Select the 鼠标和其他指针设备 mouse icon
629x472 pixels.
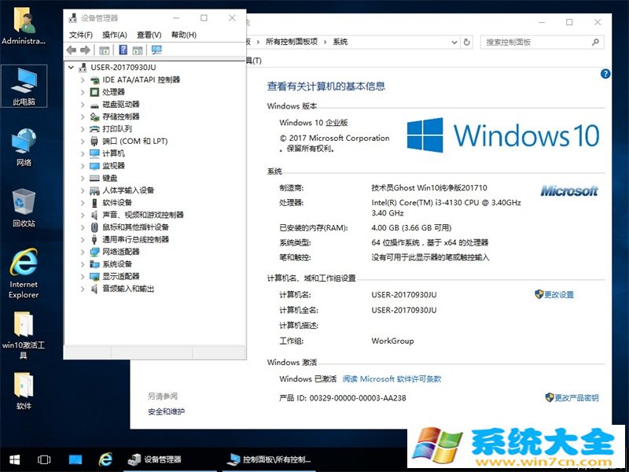click(94, 227)
